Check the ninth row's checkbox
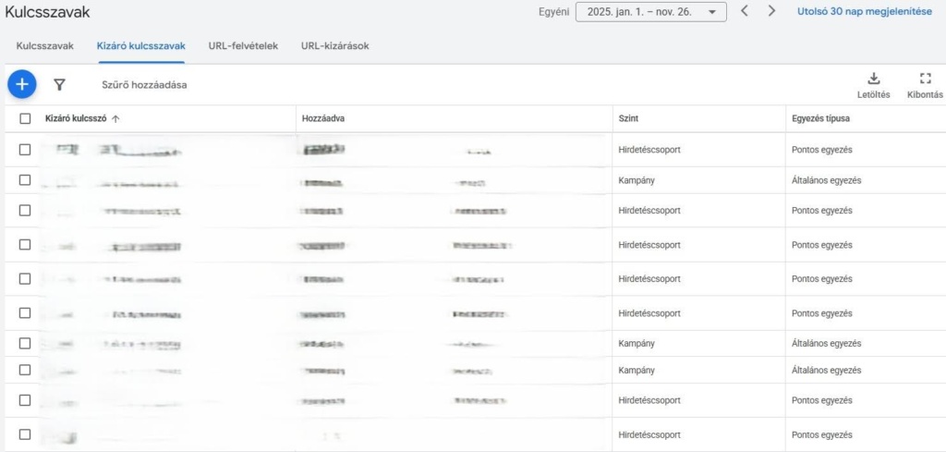Viewport: 946px width, 452px height. pos(25,400)
